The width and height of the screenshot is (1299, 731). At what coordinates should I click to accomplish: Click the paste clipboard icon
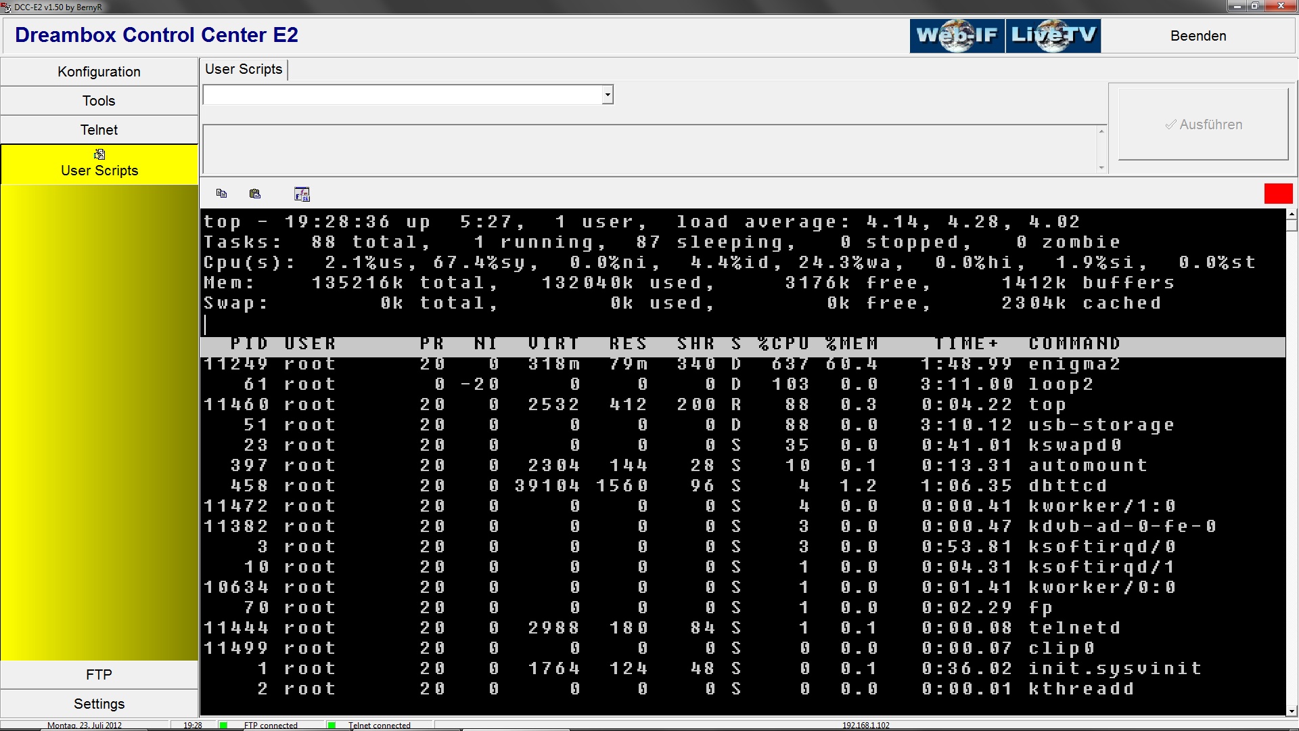(x=255, y=194)
